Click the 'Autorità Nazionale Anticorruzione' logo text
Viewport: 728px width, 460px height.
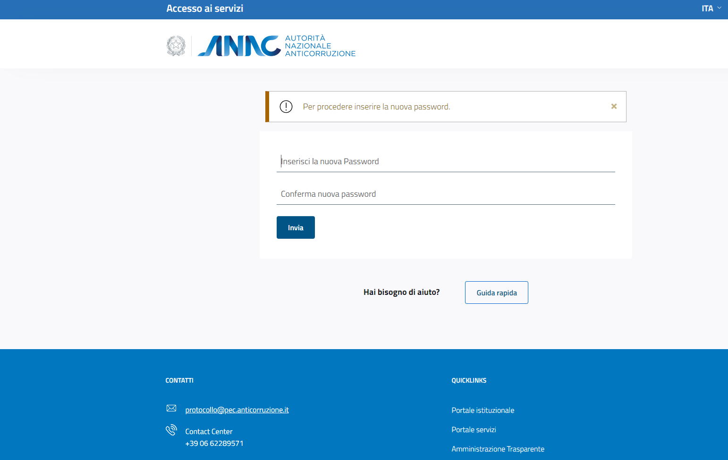click(320, 46)
